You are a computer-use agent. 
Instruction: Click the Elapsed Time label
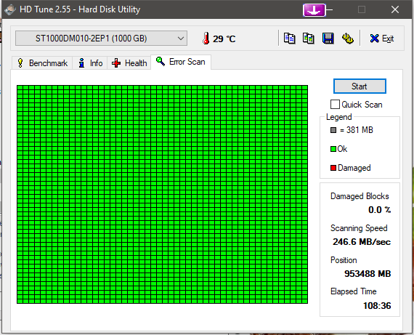click(x=353, y=291)
